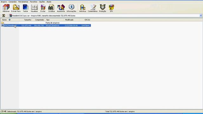Open the parent folder '..' entry
This screenshot has width=203, height=114.
[3, 23]
